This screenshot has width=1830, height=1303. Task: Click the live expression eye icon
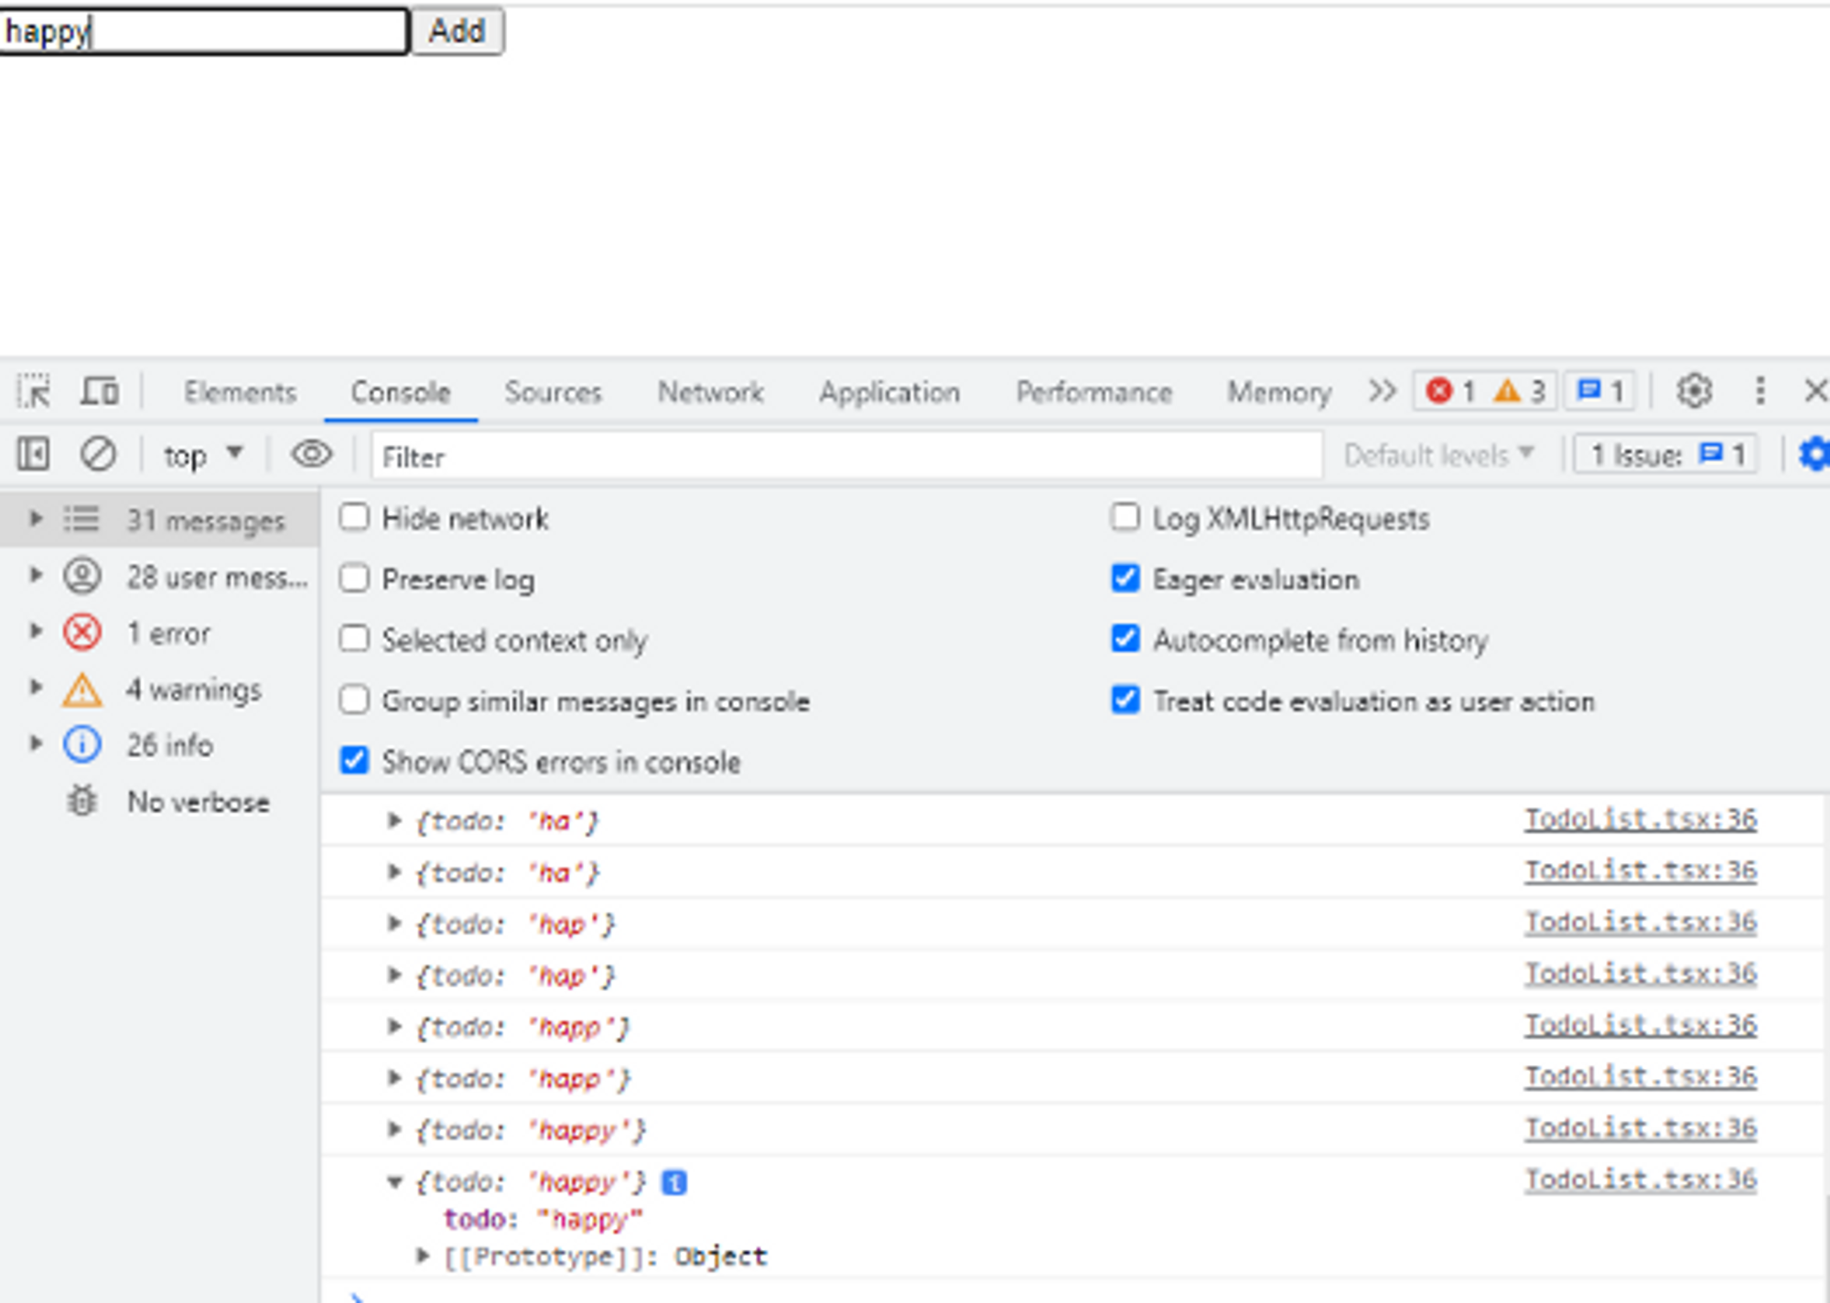click(311, 454)
